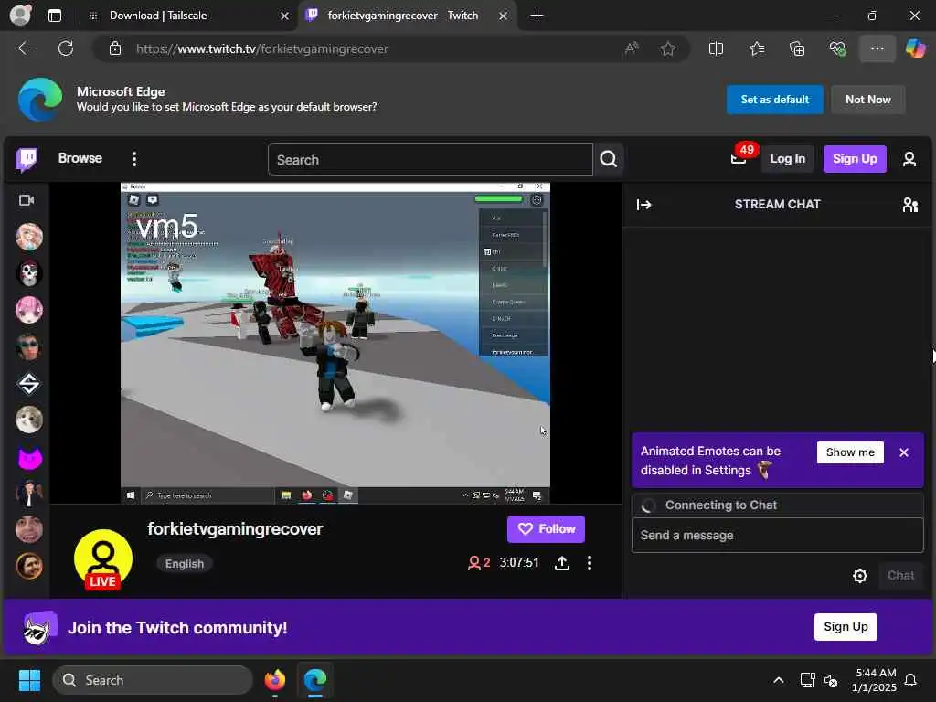Click Sign Up in the community banner
The width and height of the screenshot is (936, 702).
[846, 627]
